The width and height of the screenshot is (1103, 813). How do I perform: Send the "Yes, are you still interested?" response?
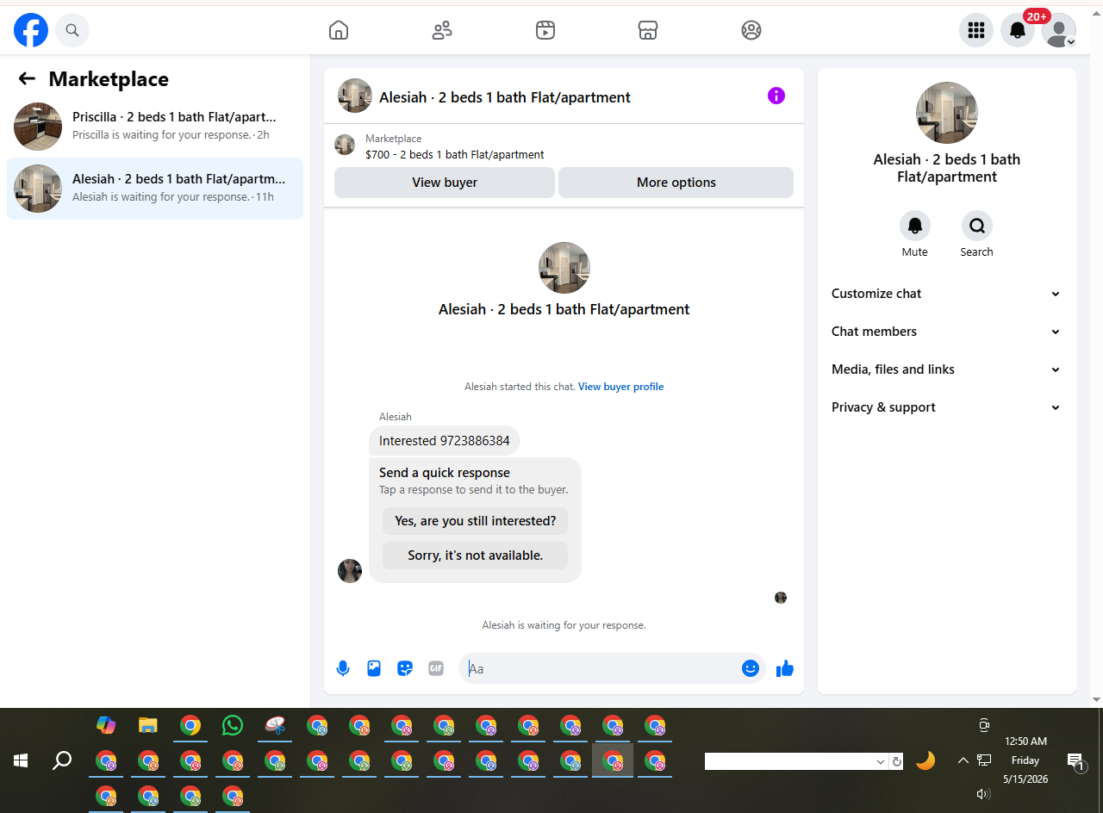(x=476, y=521)
